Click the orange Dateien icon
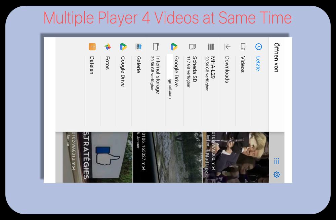The height and width of the screenshot is (220, 336). tap(92, 47)
